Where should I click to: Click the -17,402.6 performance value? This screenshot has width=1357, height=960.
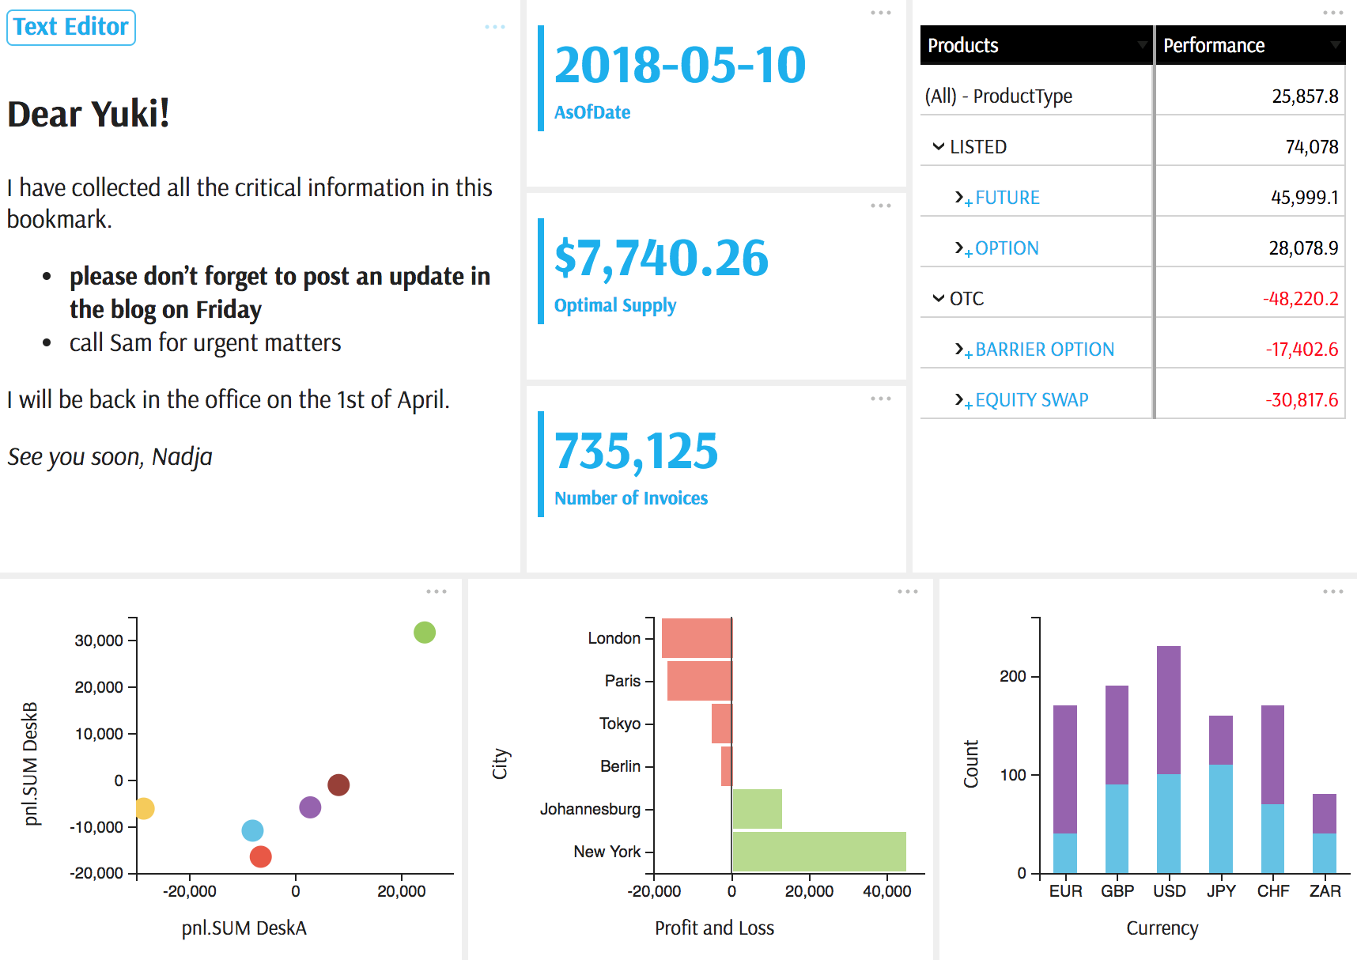click(1302, 350)
